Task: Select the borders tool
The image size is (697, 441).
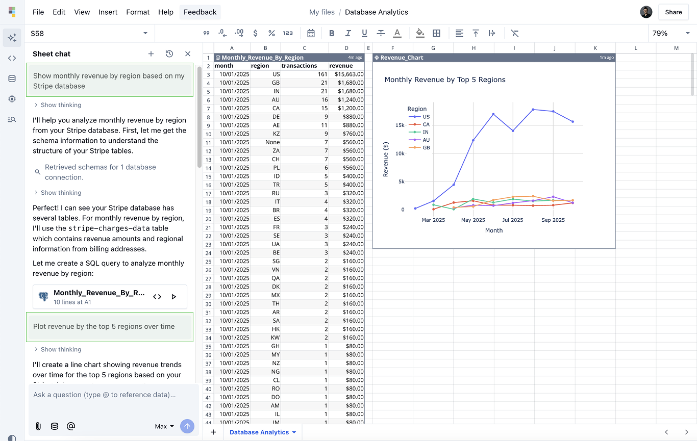Action: (x=436, y=33)
